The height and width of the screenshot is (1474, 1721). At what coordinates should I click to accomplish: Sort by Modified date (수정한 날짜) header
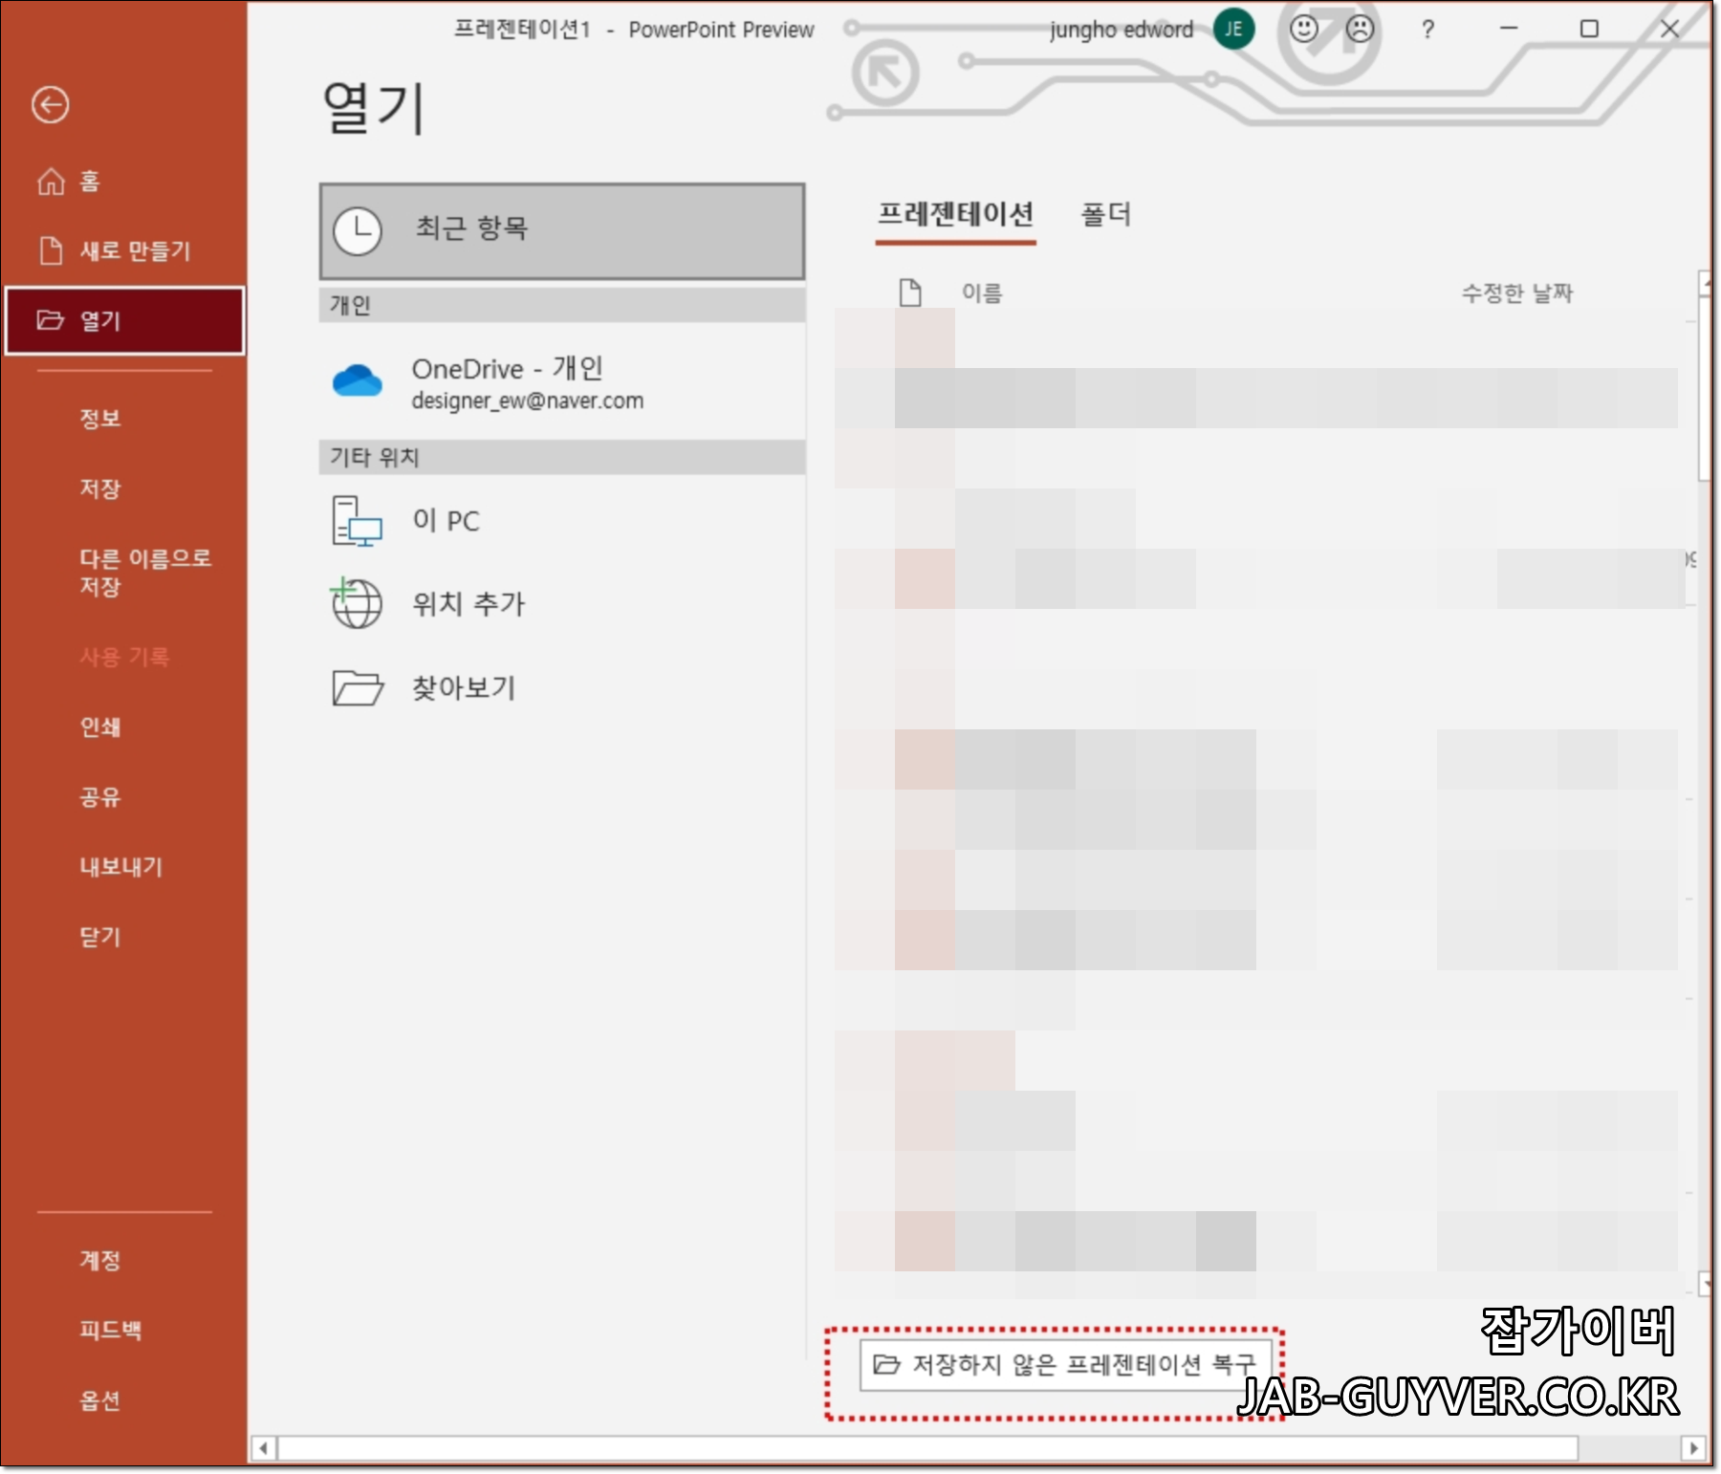point(1517,293)
